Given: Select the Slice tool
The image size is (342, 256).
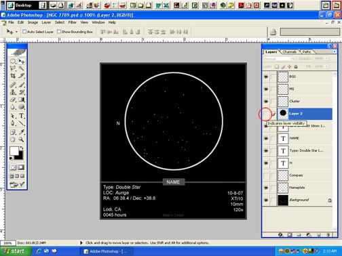Looking at the screenshot, I should [x=21, y=76].
